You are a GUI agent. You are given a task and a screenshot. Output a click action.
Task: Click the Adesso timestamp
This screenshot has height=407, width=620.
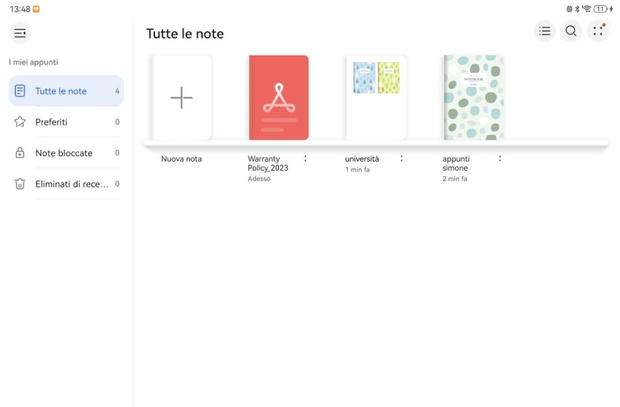coord(259,179)
